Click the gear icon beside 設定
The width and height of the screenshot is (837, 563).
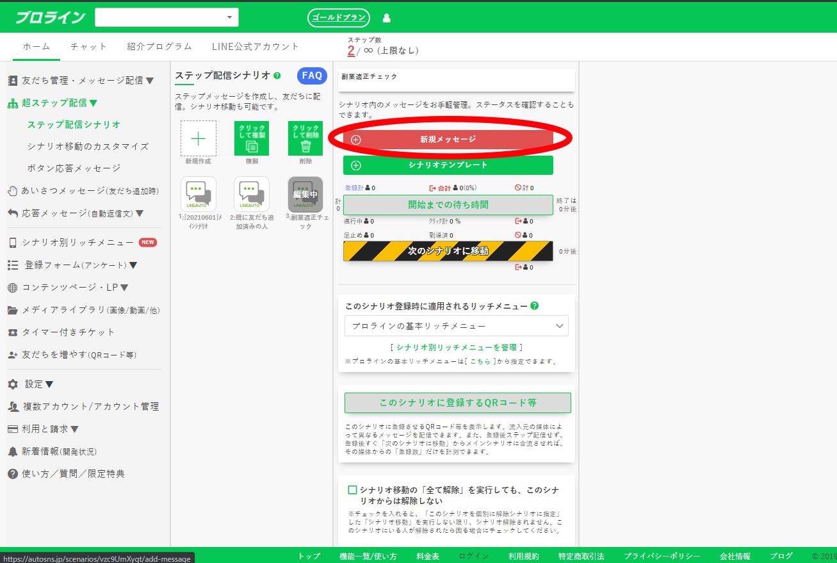point(13,384)
